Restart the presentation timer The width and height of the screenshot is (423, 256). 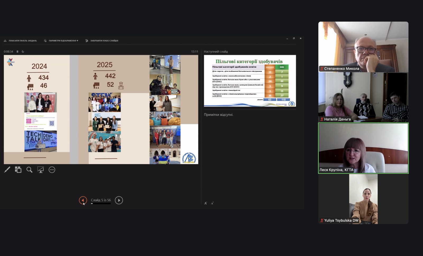tap(23, 52)
